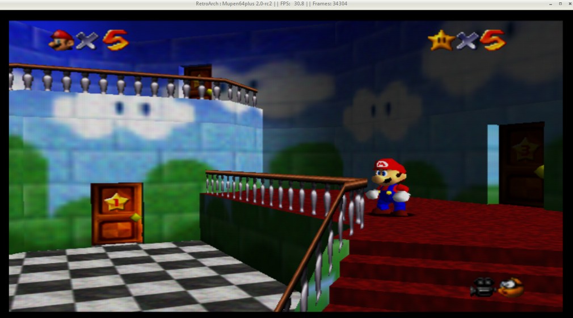Click the RetroArch window title text
Screen dimensions: 573x318
(272, 3)
